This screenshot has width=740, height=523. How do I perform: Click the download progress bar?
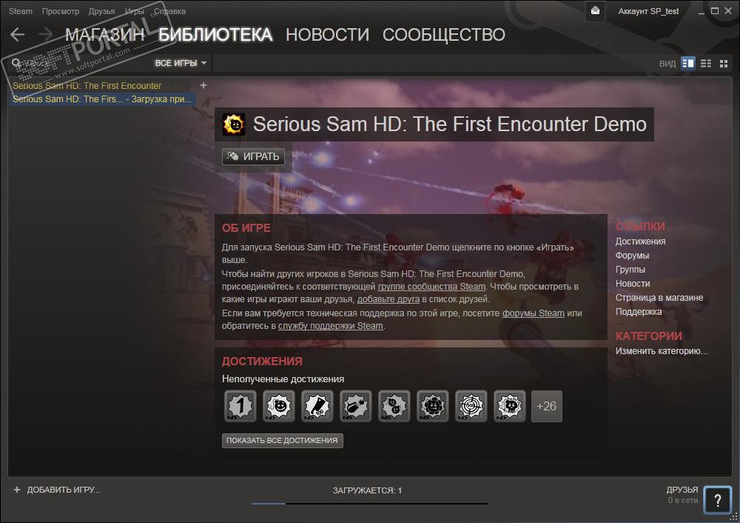(370, 504)
